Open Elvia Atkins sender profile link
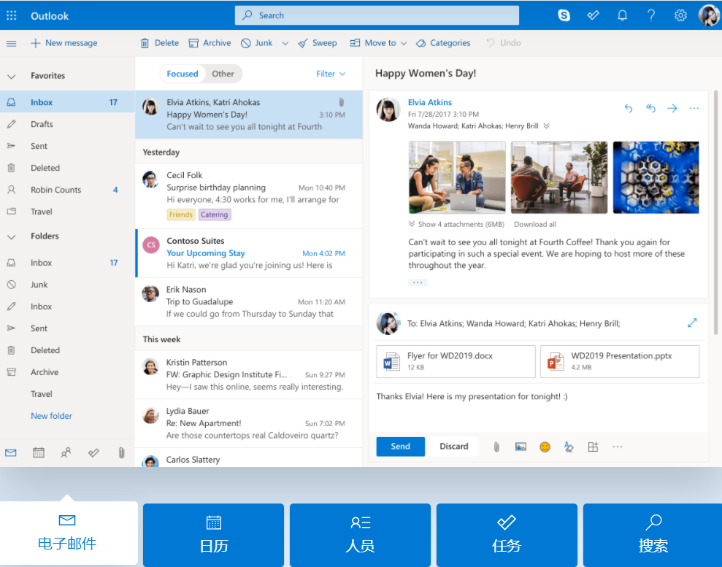 click(x=429, y=102)
